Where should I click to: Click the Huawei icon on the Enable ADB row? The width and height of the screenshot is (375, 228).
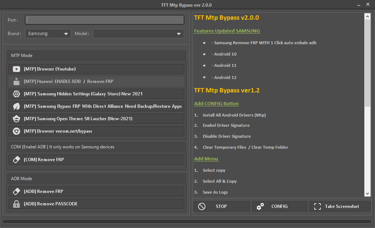16,81
